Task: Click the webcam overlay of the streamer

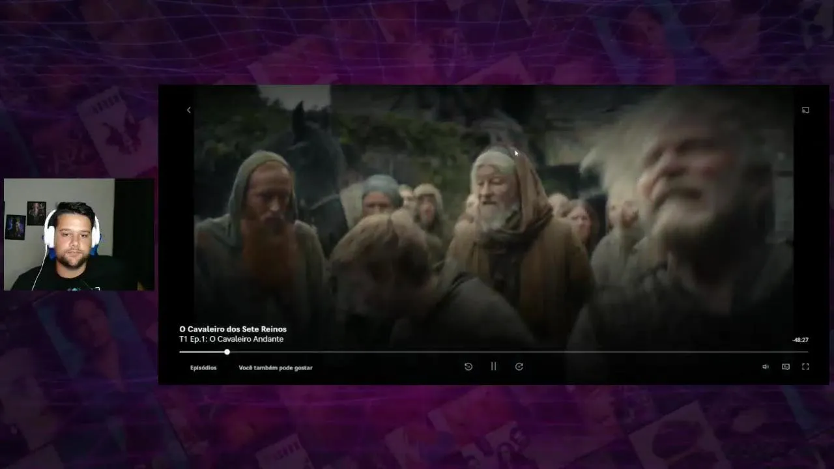Action: [79, 234]
